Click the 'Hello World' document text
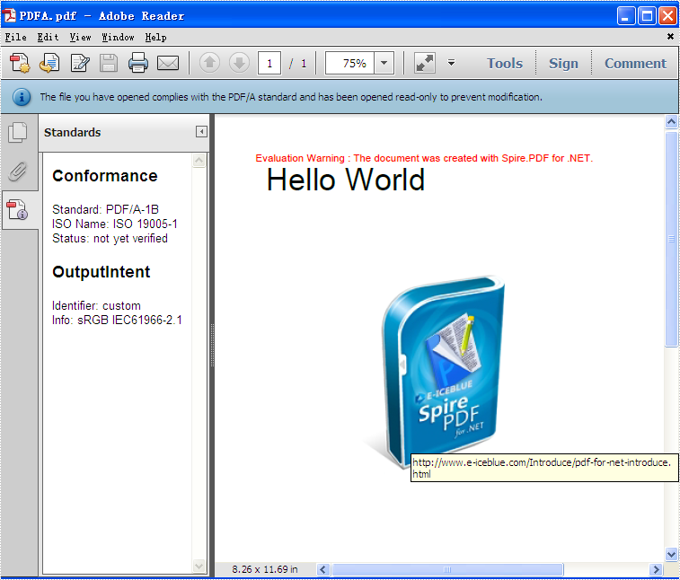The image size is (680, 580). 346,180
